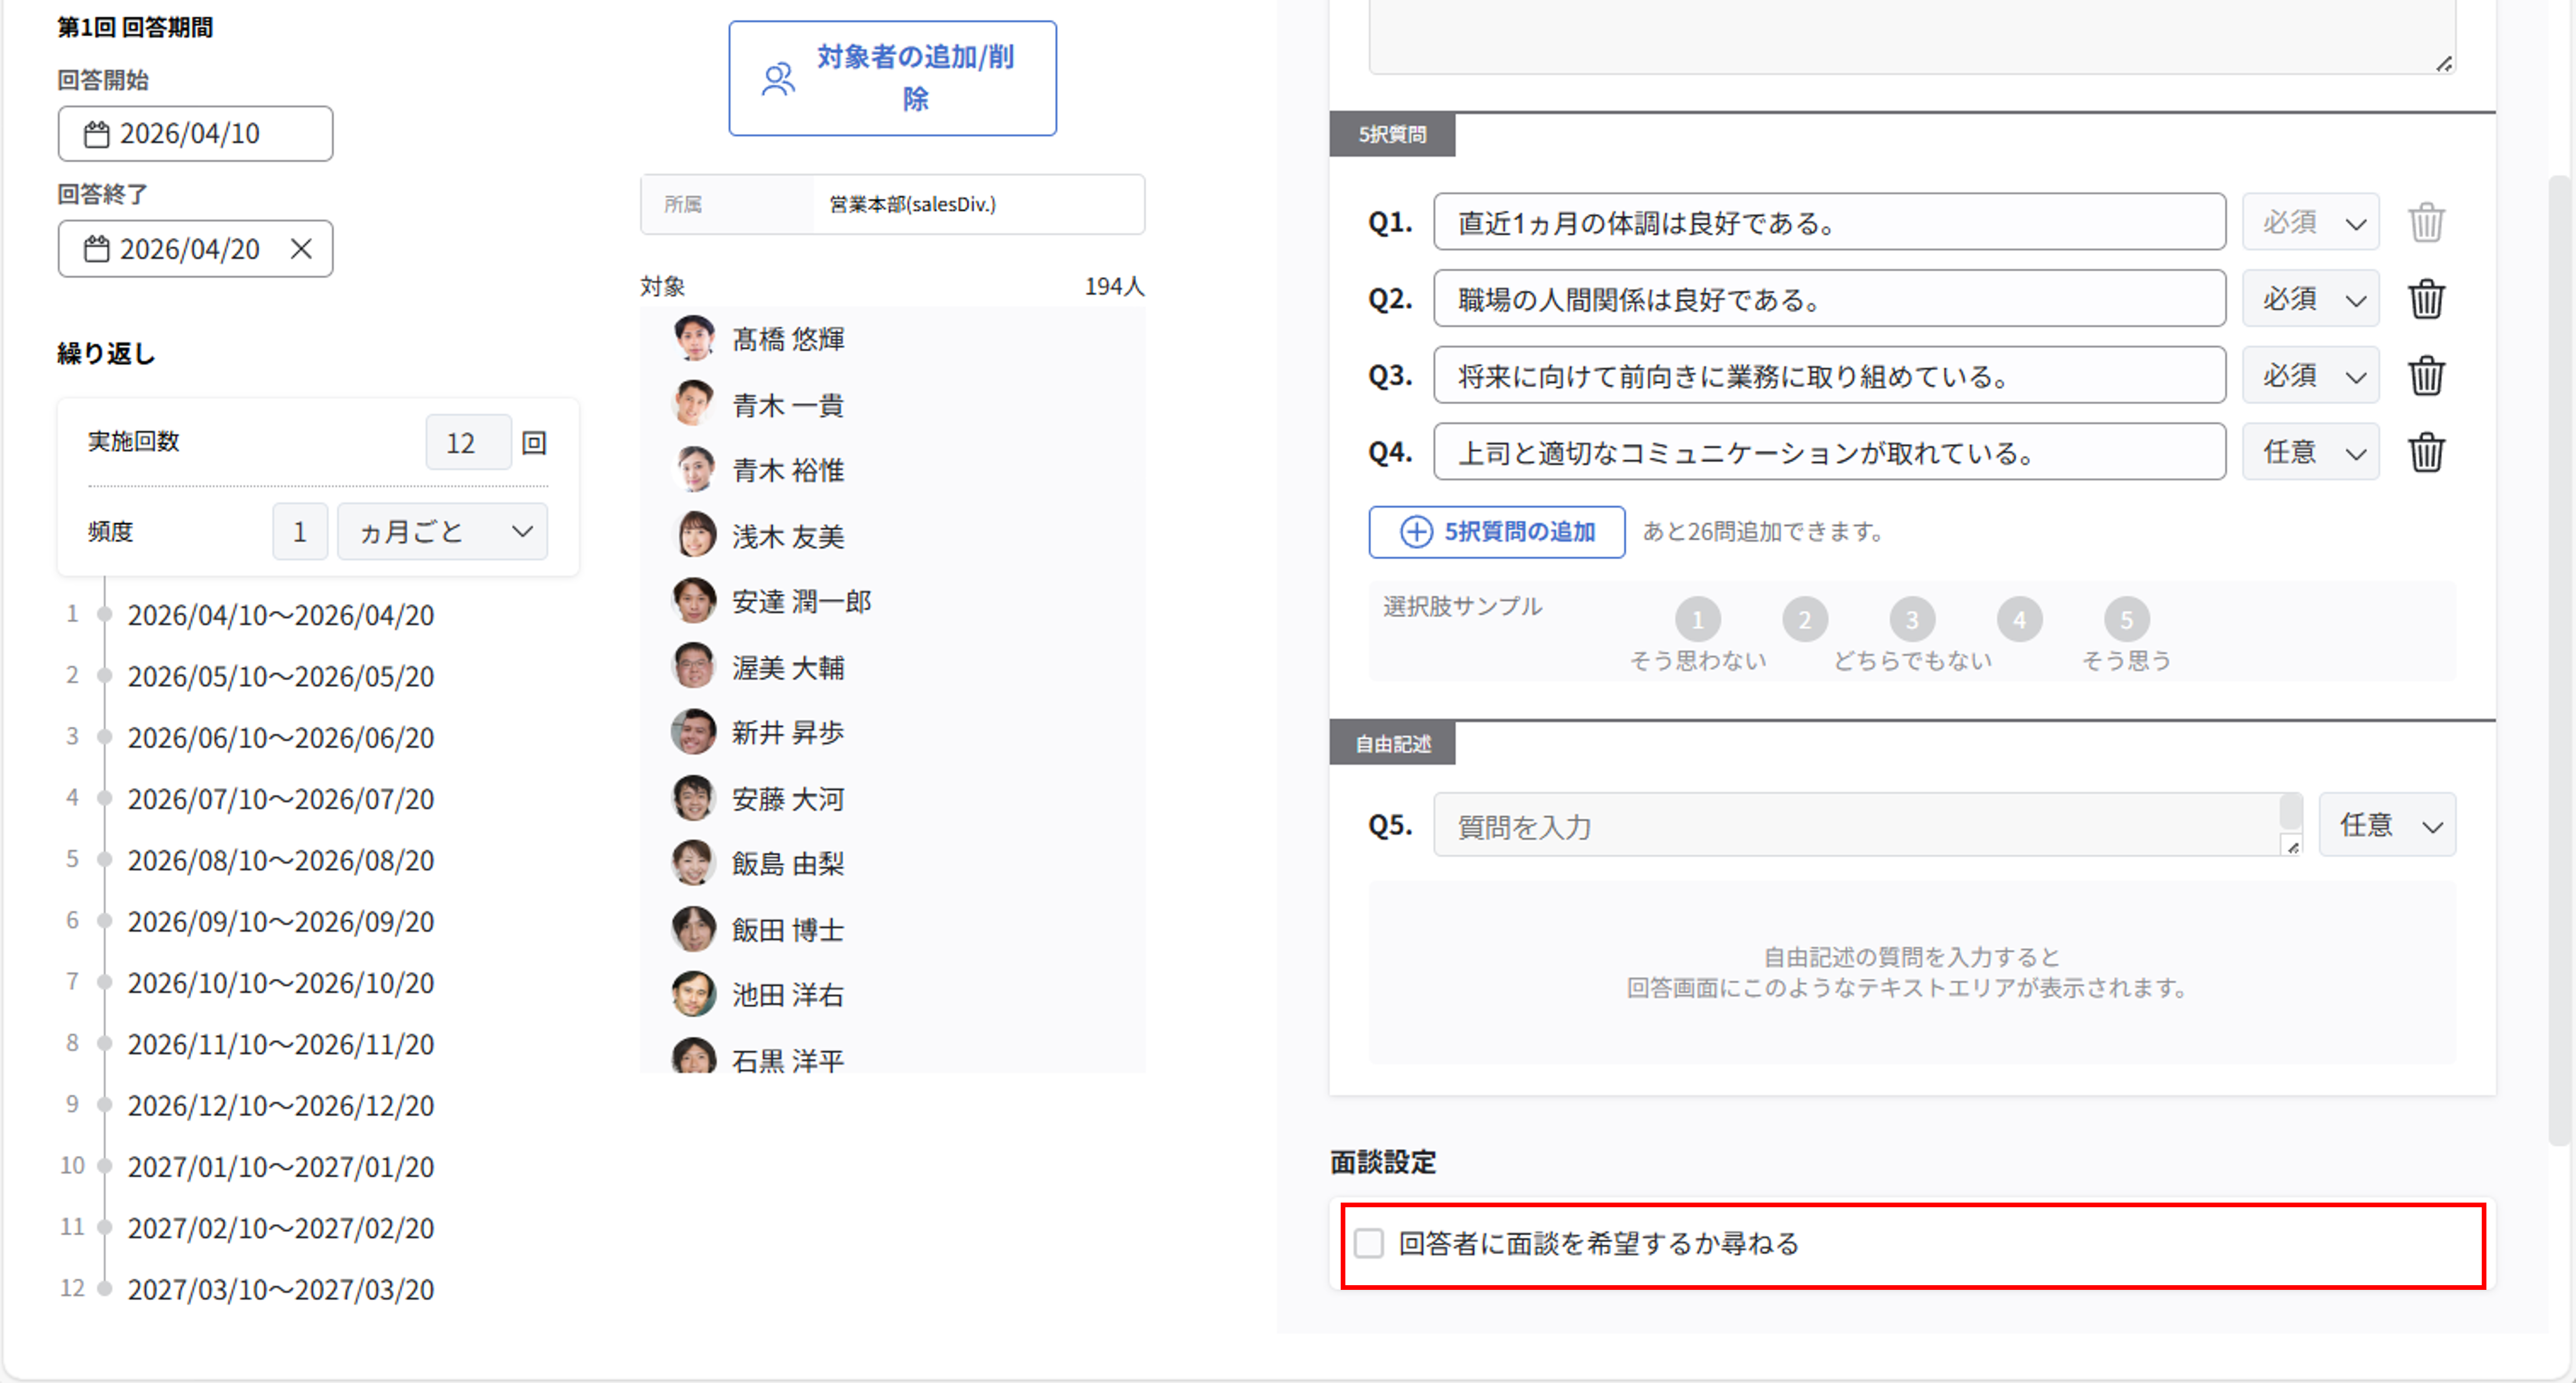The height and width of the screenshot is (1383, 2576).
Task: Click 5択質問の追加 button
Action: [1496, 531]
